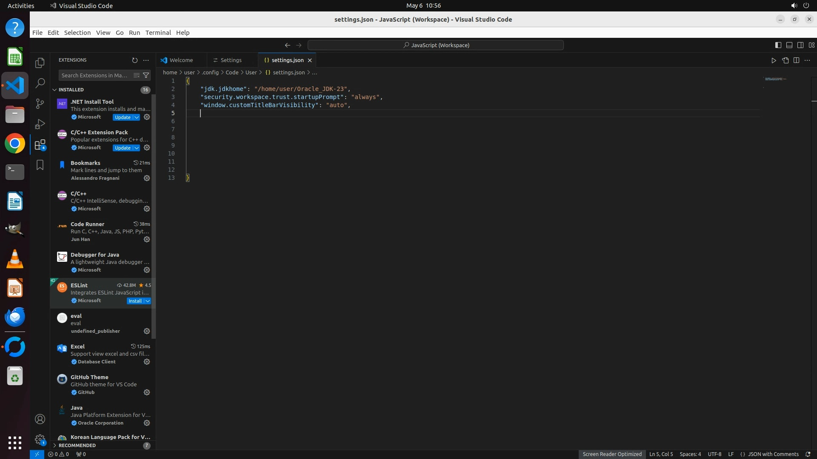This screenshot has width=817, height=459.
Task: Open Source Control view icon
Action: pyautogui.click(x=40, y=104)
